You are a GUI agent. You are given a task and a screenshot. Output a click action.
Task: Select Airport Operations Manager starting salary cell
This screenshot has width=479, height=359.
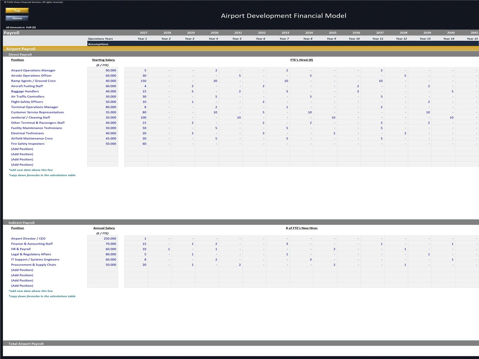click(x=103, y=70)
